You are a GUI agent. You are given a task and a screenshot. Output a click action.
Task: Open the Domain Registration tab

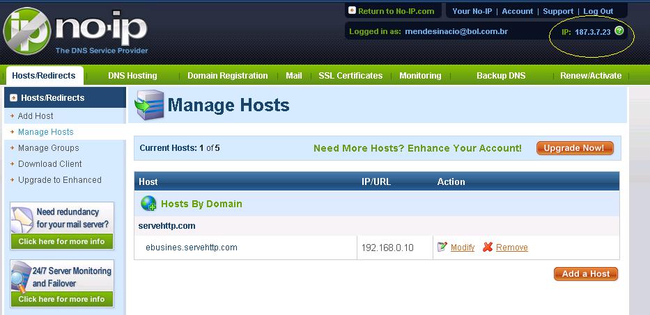228,76
